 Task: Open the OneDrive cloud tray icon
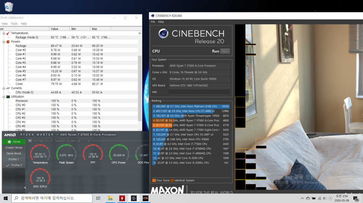coord(308,198)
